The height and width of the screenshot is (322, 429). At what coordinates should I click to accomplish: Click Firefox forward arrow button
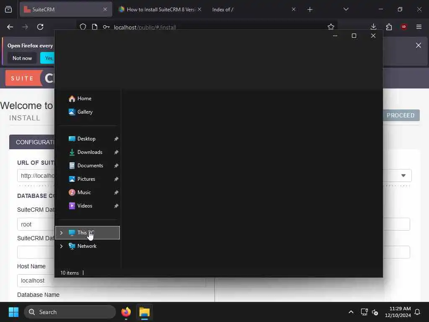(x=25, y=27)
